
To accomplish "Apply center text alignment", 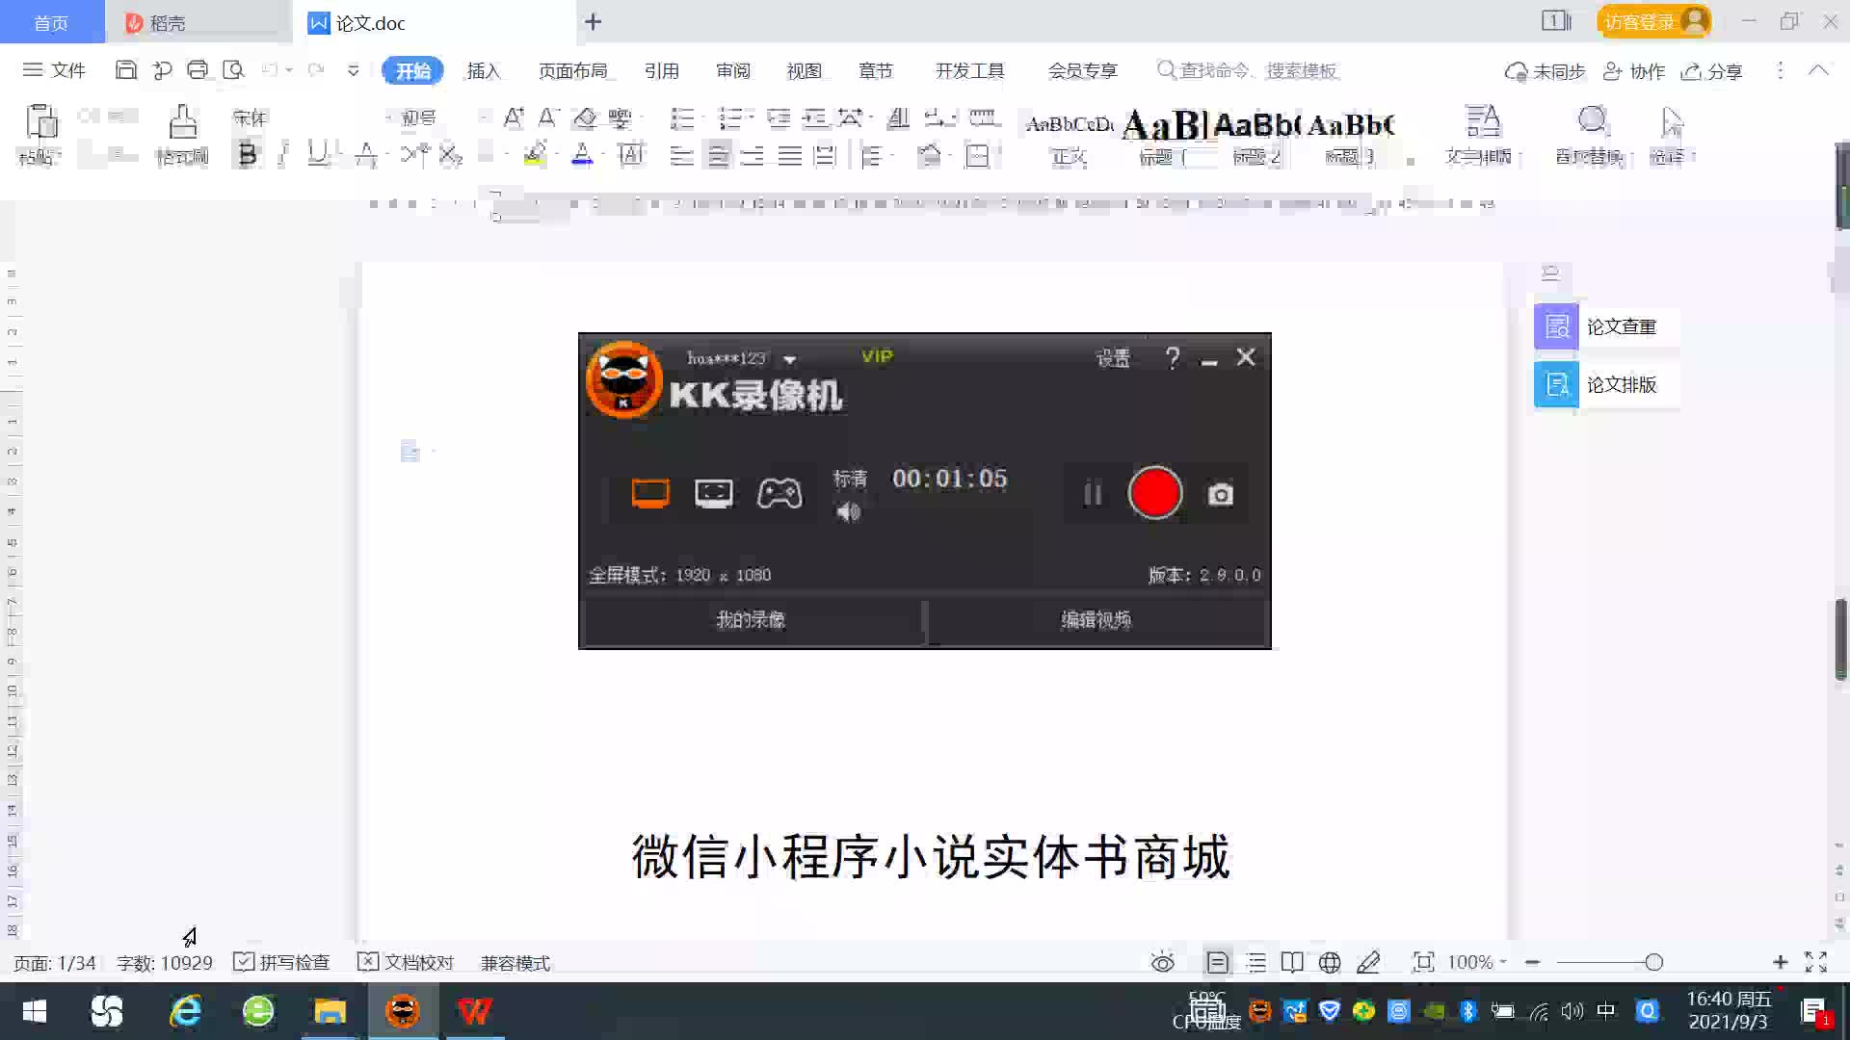I will click(x=718, y=155).
